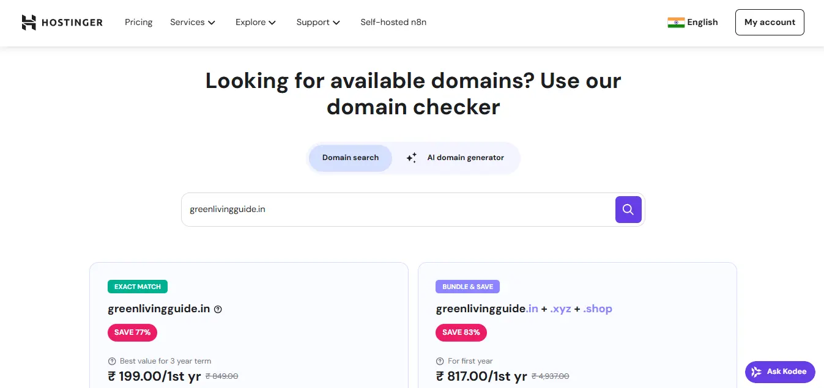824x388 pixels.
Task: Open the Ask Kodee chat assistant
Action: 779,372
